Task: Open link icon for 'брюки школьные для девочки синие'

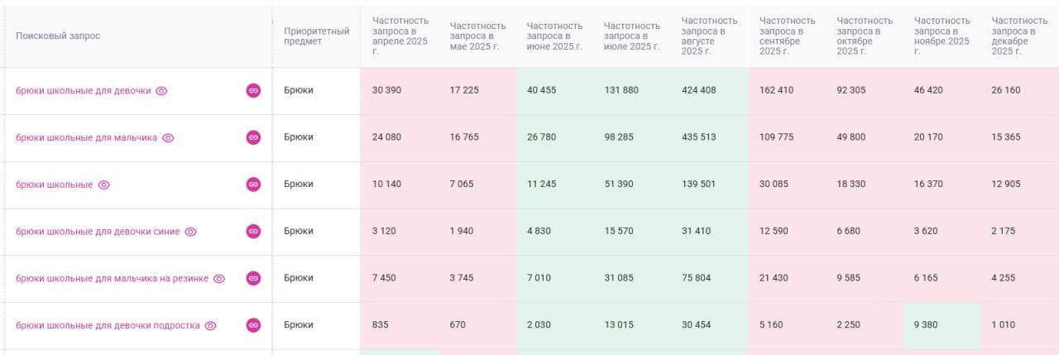Action: click(253, 232)
